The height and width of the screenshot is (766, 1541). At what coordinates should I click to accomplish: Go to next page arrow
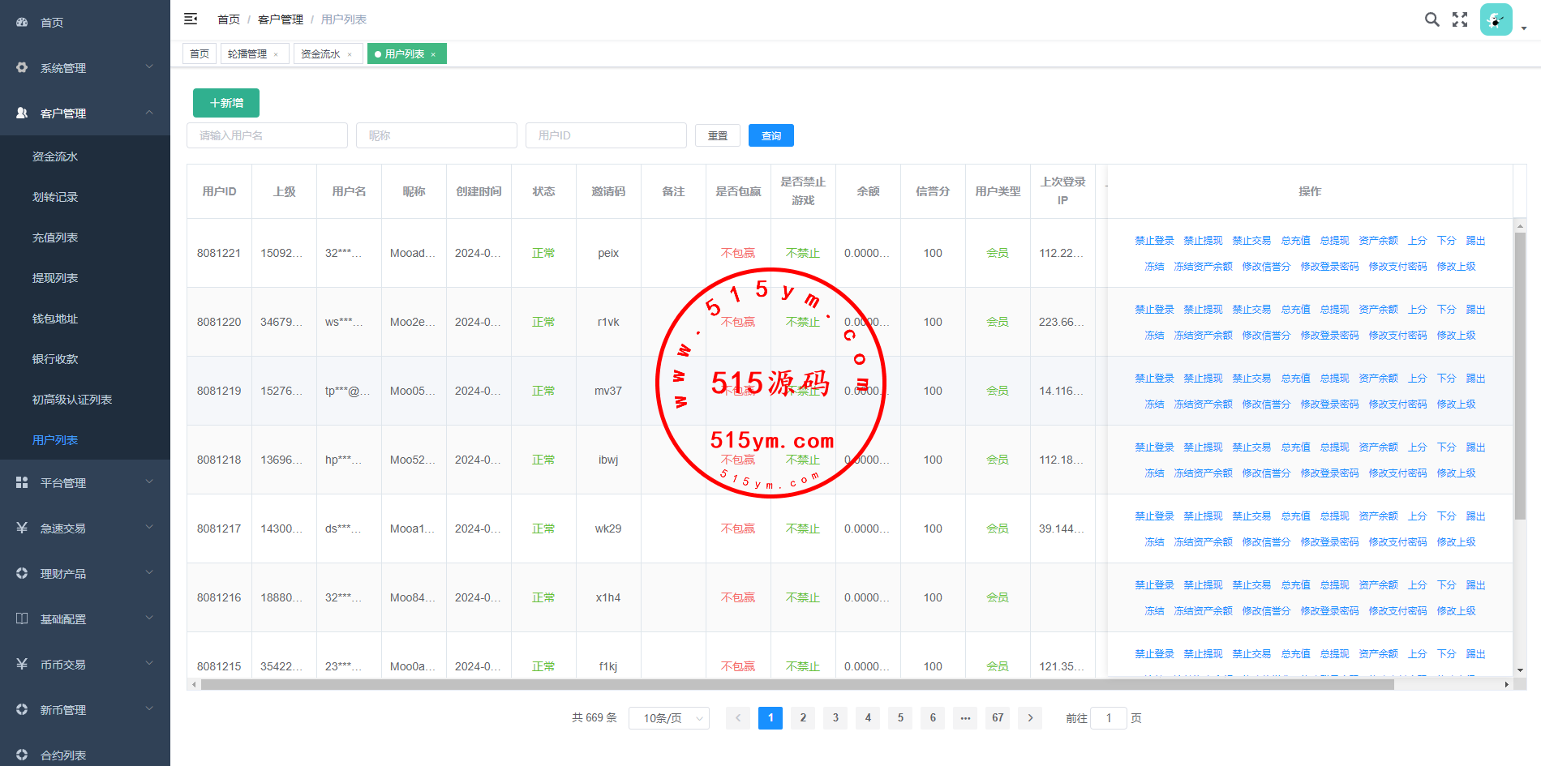click(x=1030, y=717)
